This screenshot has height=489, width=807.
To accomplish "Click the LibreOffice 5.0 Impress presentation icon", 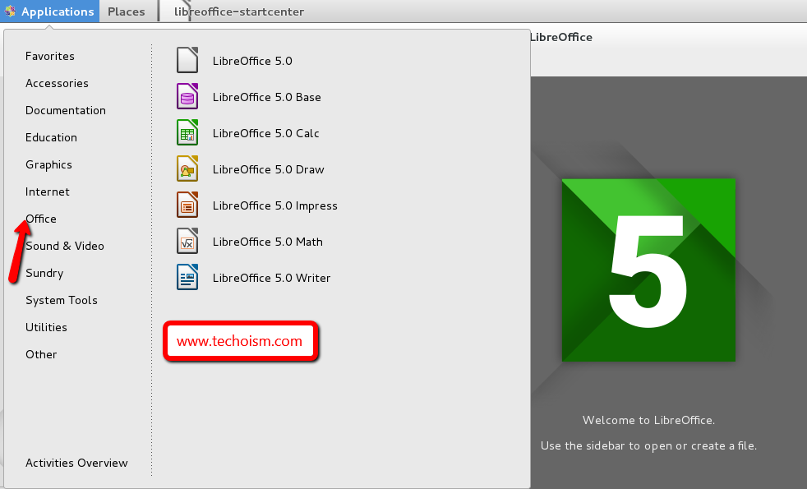I will click(187, 205).
